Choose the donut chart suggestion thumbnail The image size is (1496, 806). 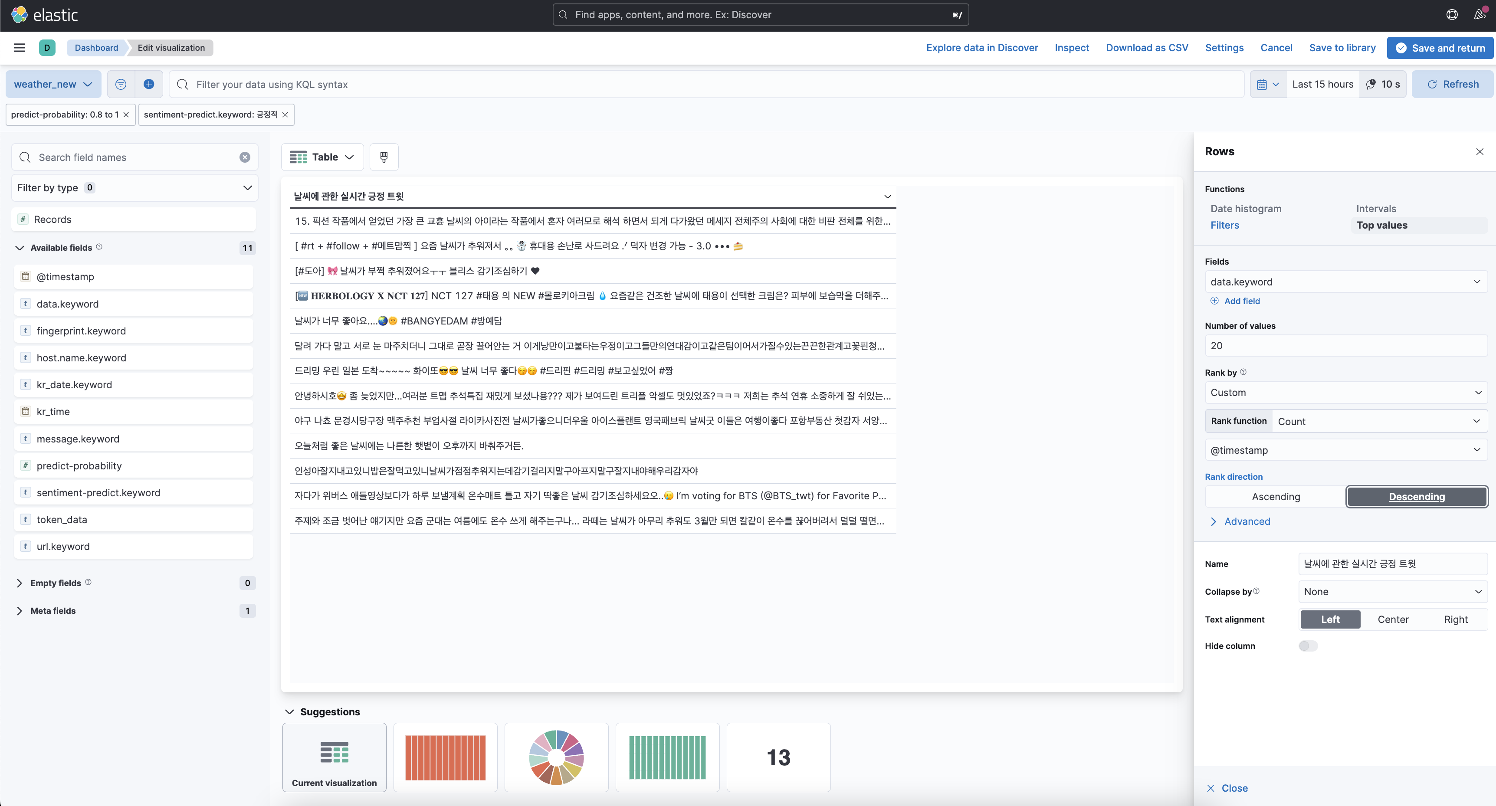point(556,757)
